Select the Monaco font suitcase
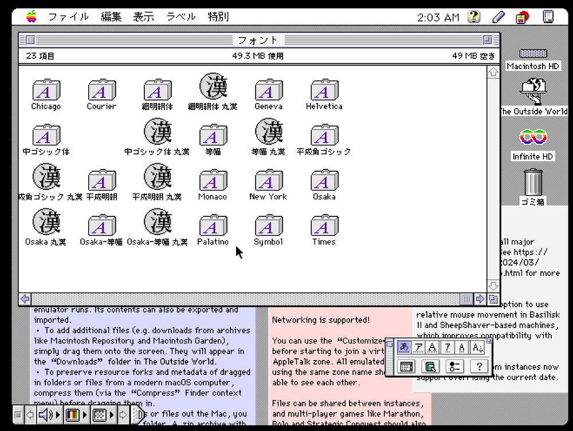The image size is (573, 431). pyautogui.click(x=213, y=180)
